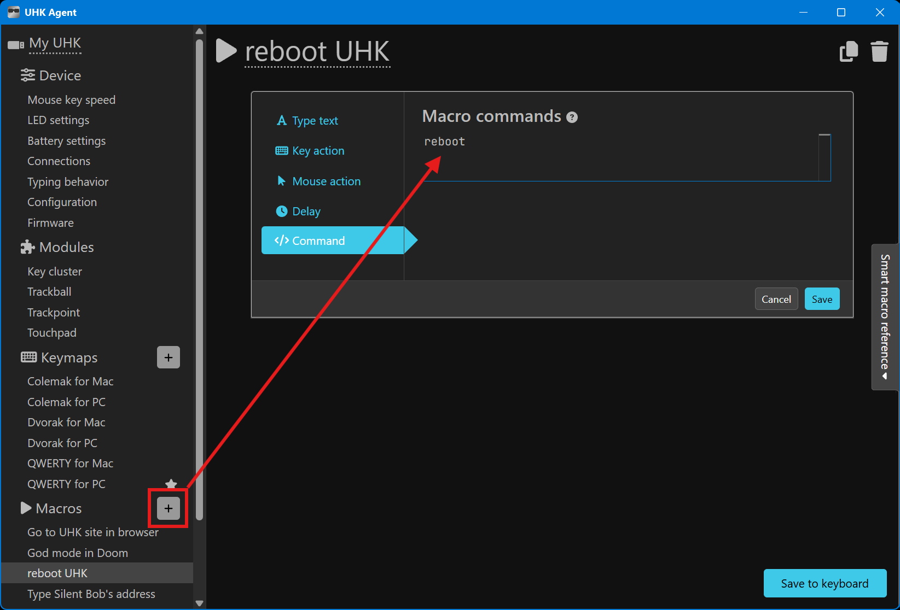Viewport: 900px width, 610px height.
Task: Open the LED settings page
Action: pyautogui.click(x=59, y=120)
